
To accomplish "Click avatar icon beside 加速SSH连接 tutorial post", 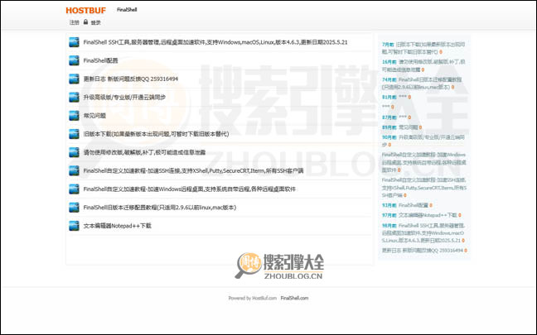I will [74, 170].
